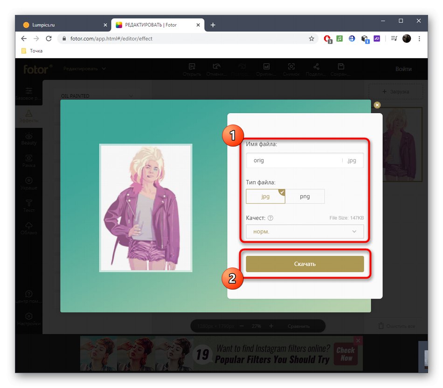Click the address bar URL
This screenshot has width=443, height=388.
pyautogui.click(x=111, y=39)
